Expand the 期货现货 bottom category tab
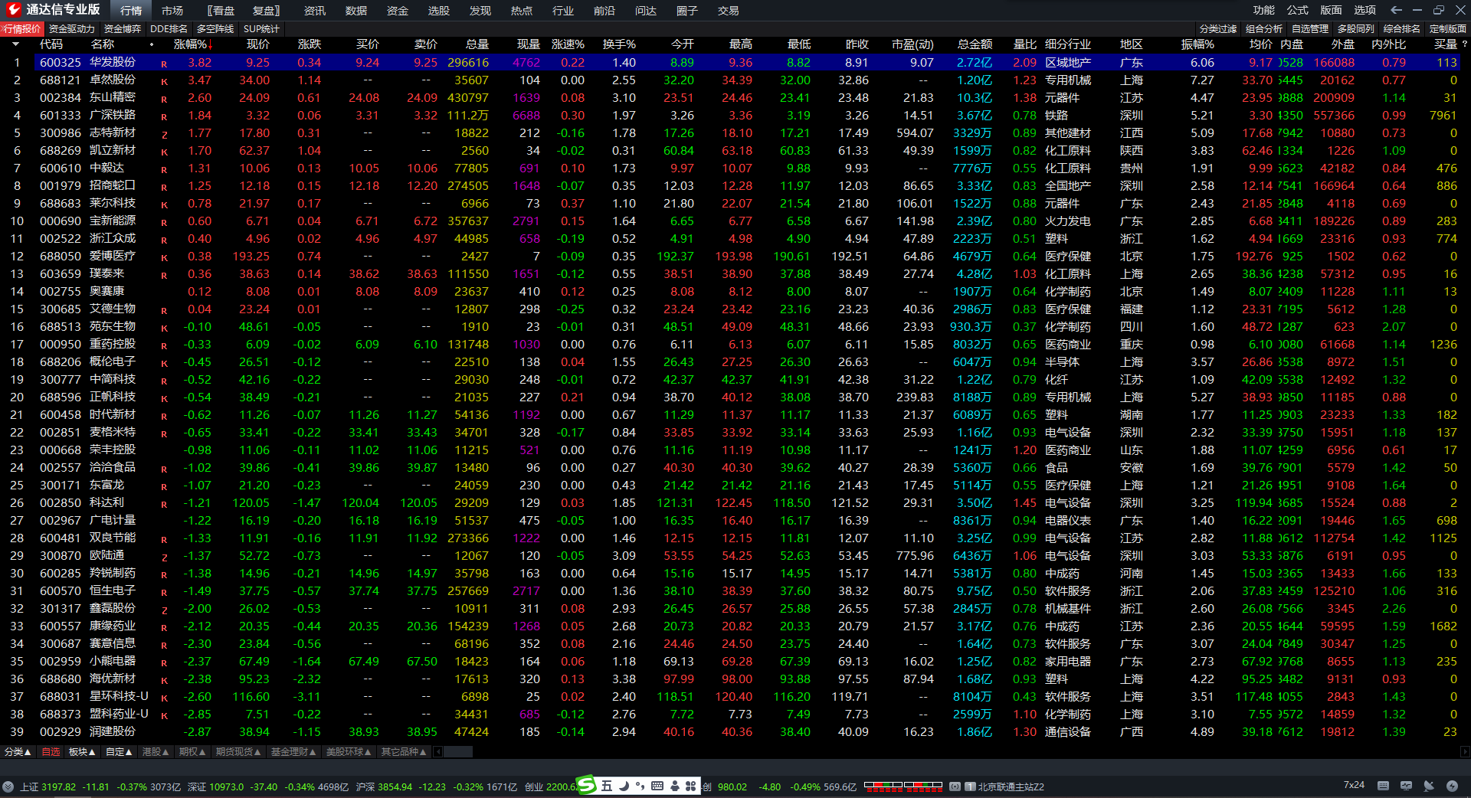This screenshot has height=798, width=1471. pyautogui.click(x=238, y=751)
